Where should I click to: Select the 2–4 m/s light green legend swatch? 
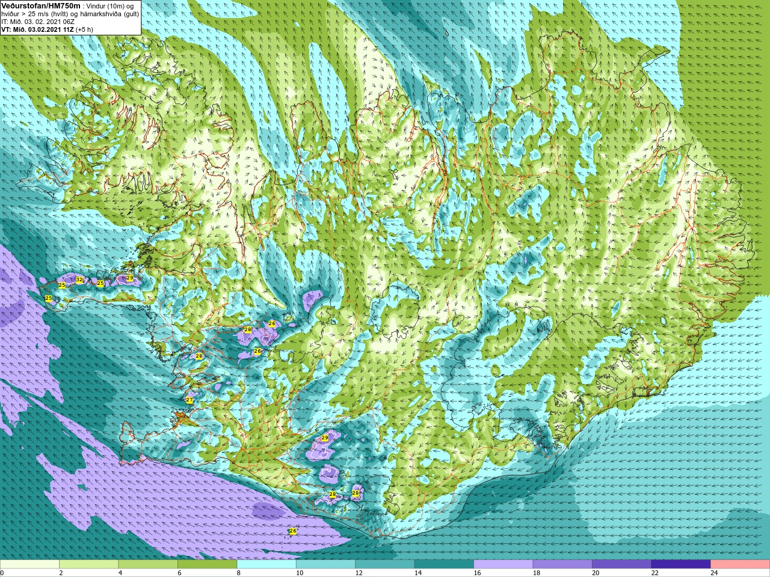88,564
